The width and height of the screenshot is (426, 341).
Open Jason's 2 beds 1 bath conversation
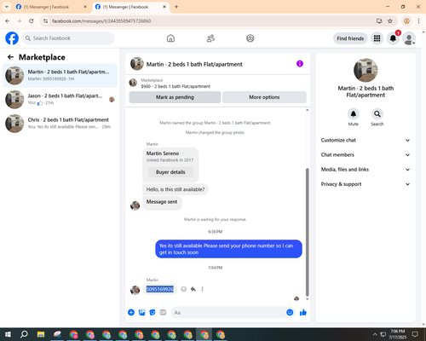coord(60,100)
